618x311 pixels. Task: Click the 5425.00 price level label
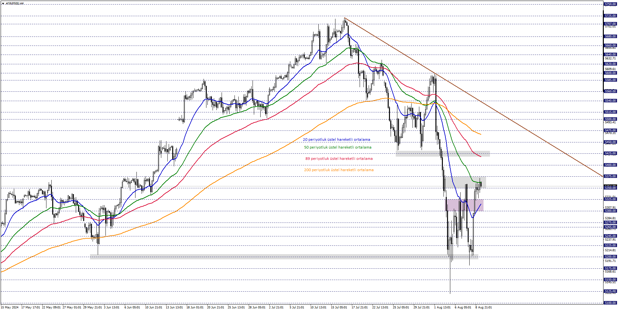[x=610, y=153]
